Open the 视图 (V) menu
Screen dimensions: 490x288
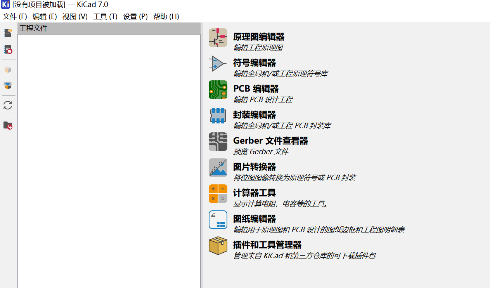tap(75, 17)
